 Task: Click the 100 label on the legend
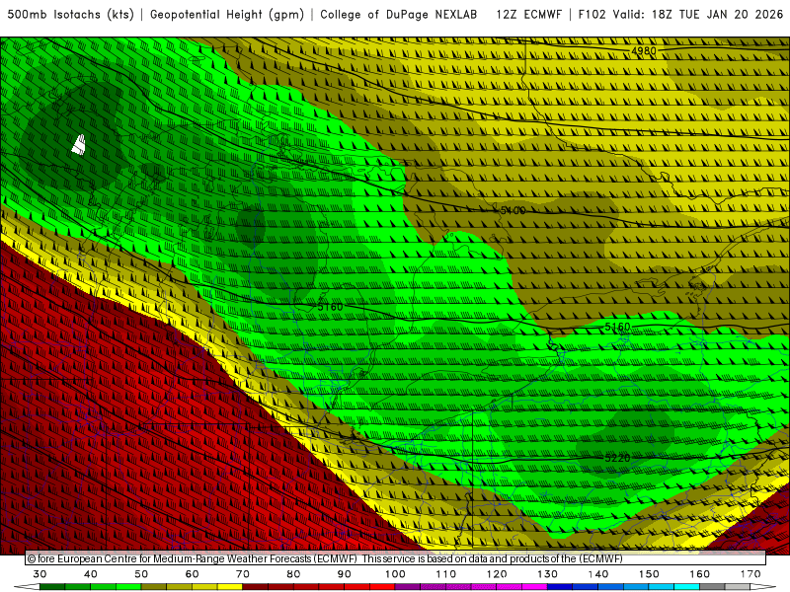pos(395,574)
